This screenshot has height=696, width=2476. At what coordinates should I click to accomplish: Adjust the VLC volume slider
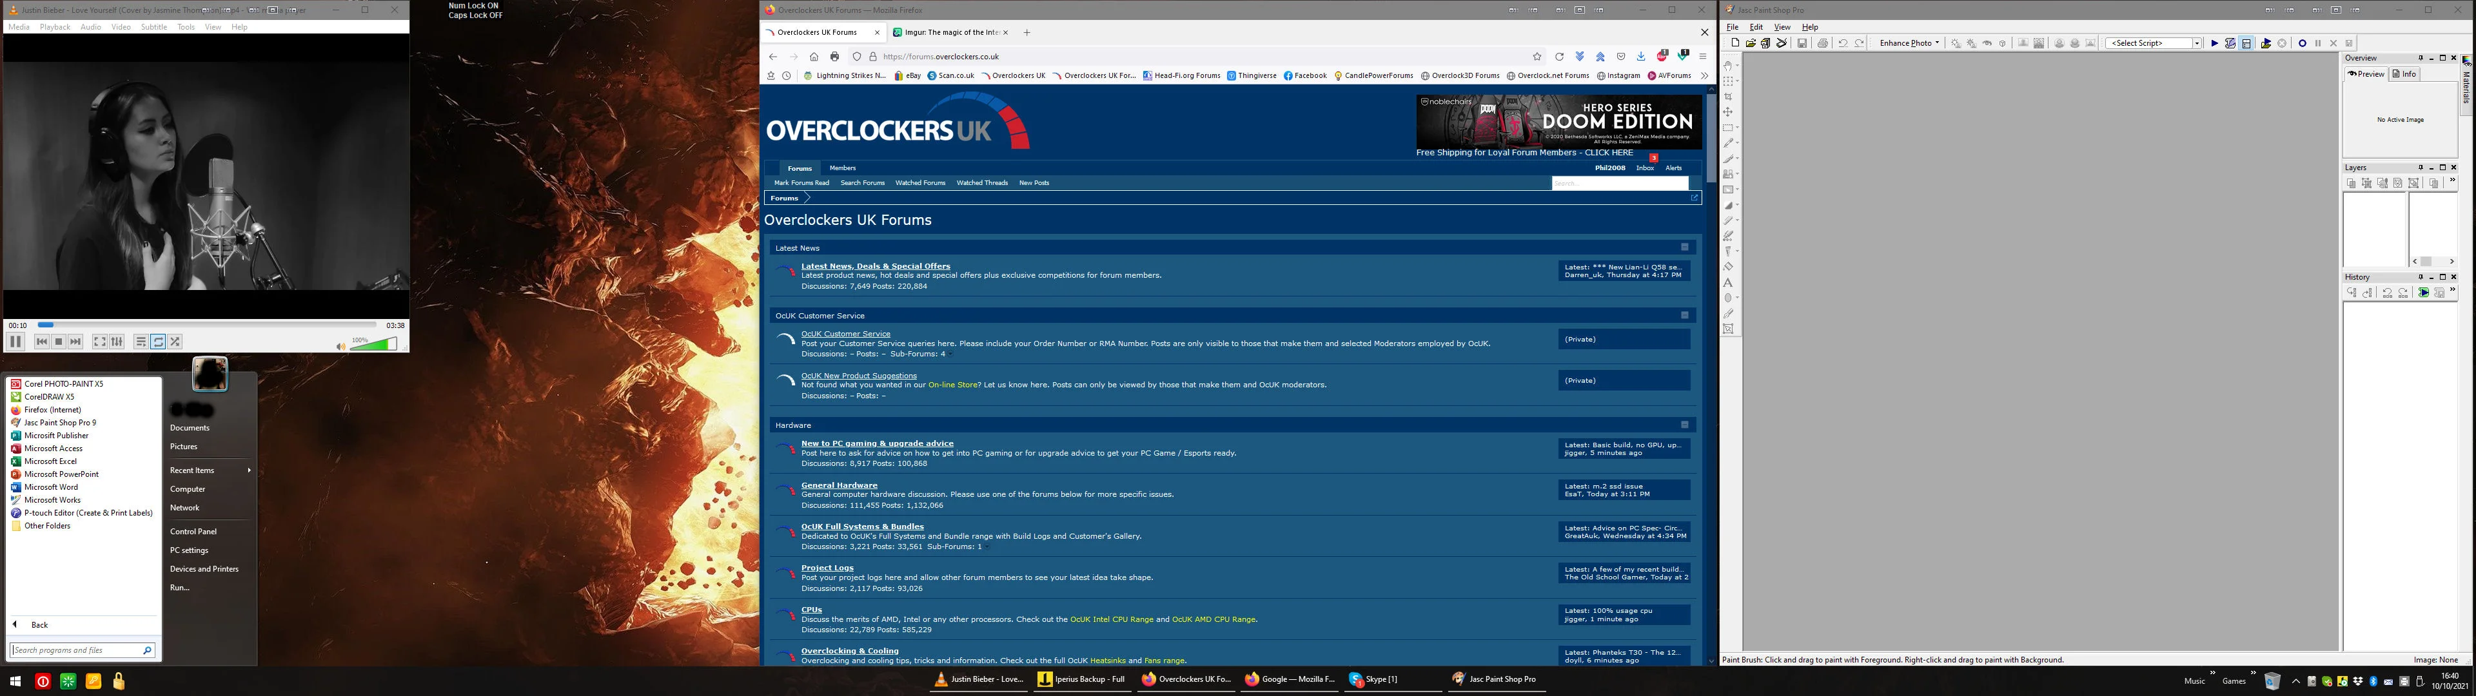point(374,343)
